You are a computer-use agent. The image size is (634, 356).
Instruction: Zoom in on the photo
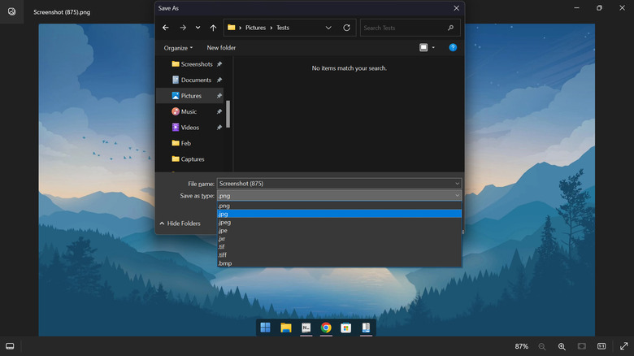562,346
